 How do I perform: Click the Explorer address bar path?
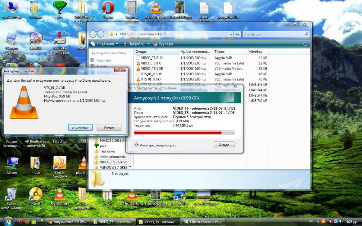[x=171, y=34]
